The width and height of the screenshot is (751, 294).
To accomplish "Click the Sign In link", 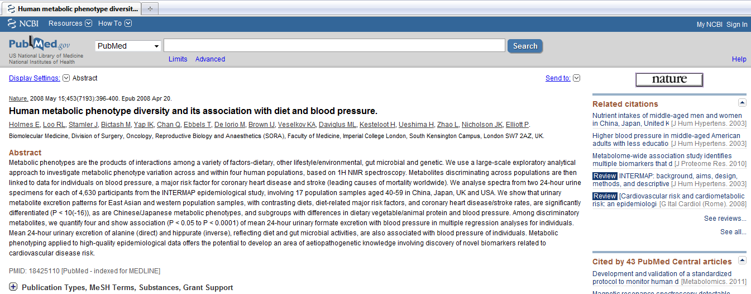I will pos(737,25).
